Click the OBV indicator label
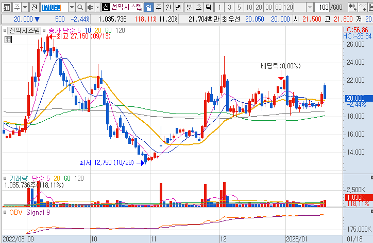This screenshot has height=243, width=373. coord(15,212)
